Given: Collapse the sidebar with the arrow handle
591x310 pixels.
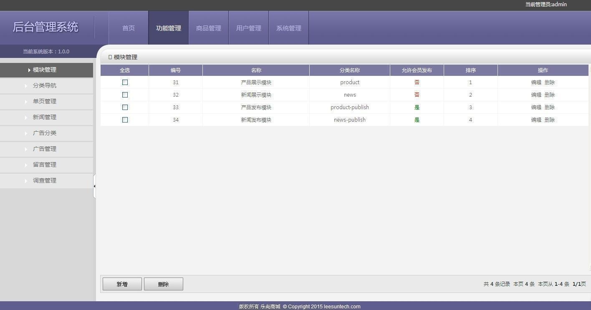Looking at the screenshot, I should [x=94, y=186].
